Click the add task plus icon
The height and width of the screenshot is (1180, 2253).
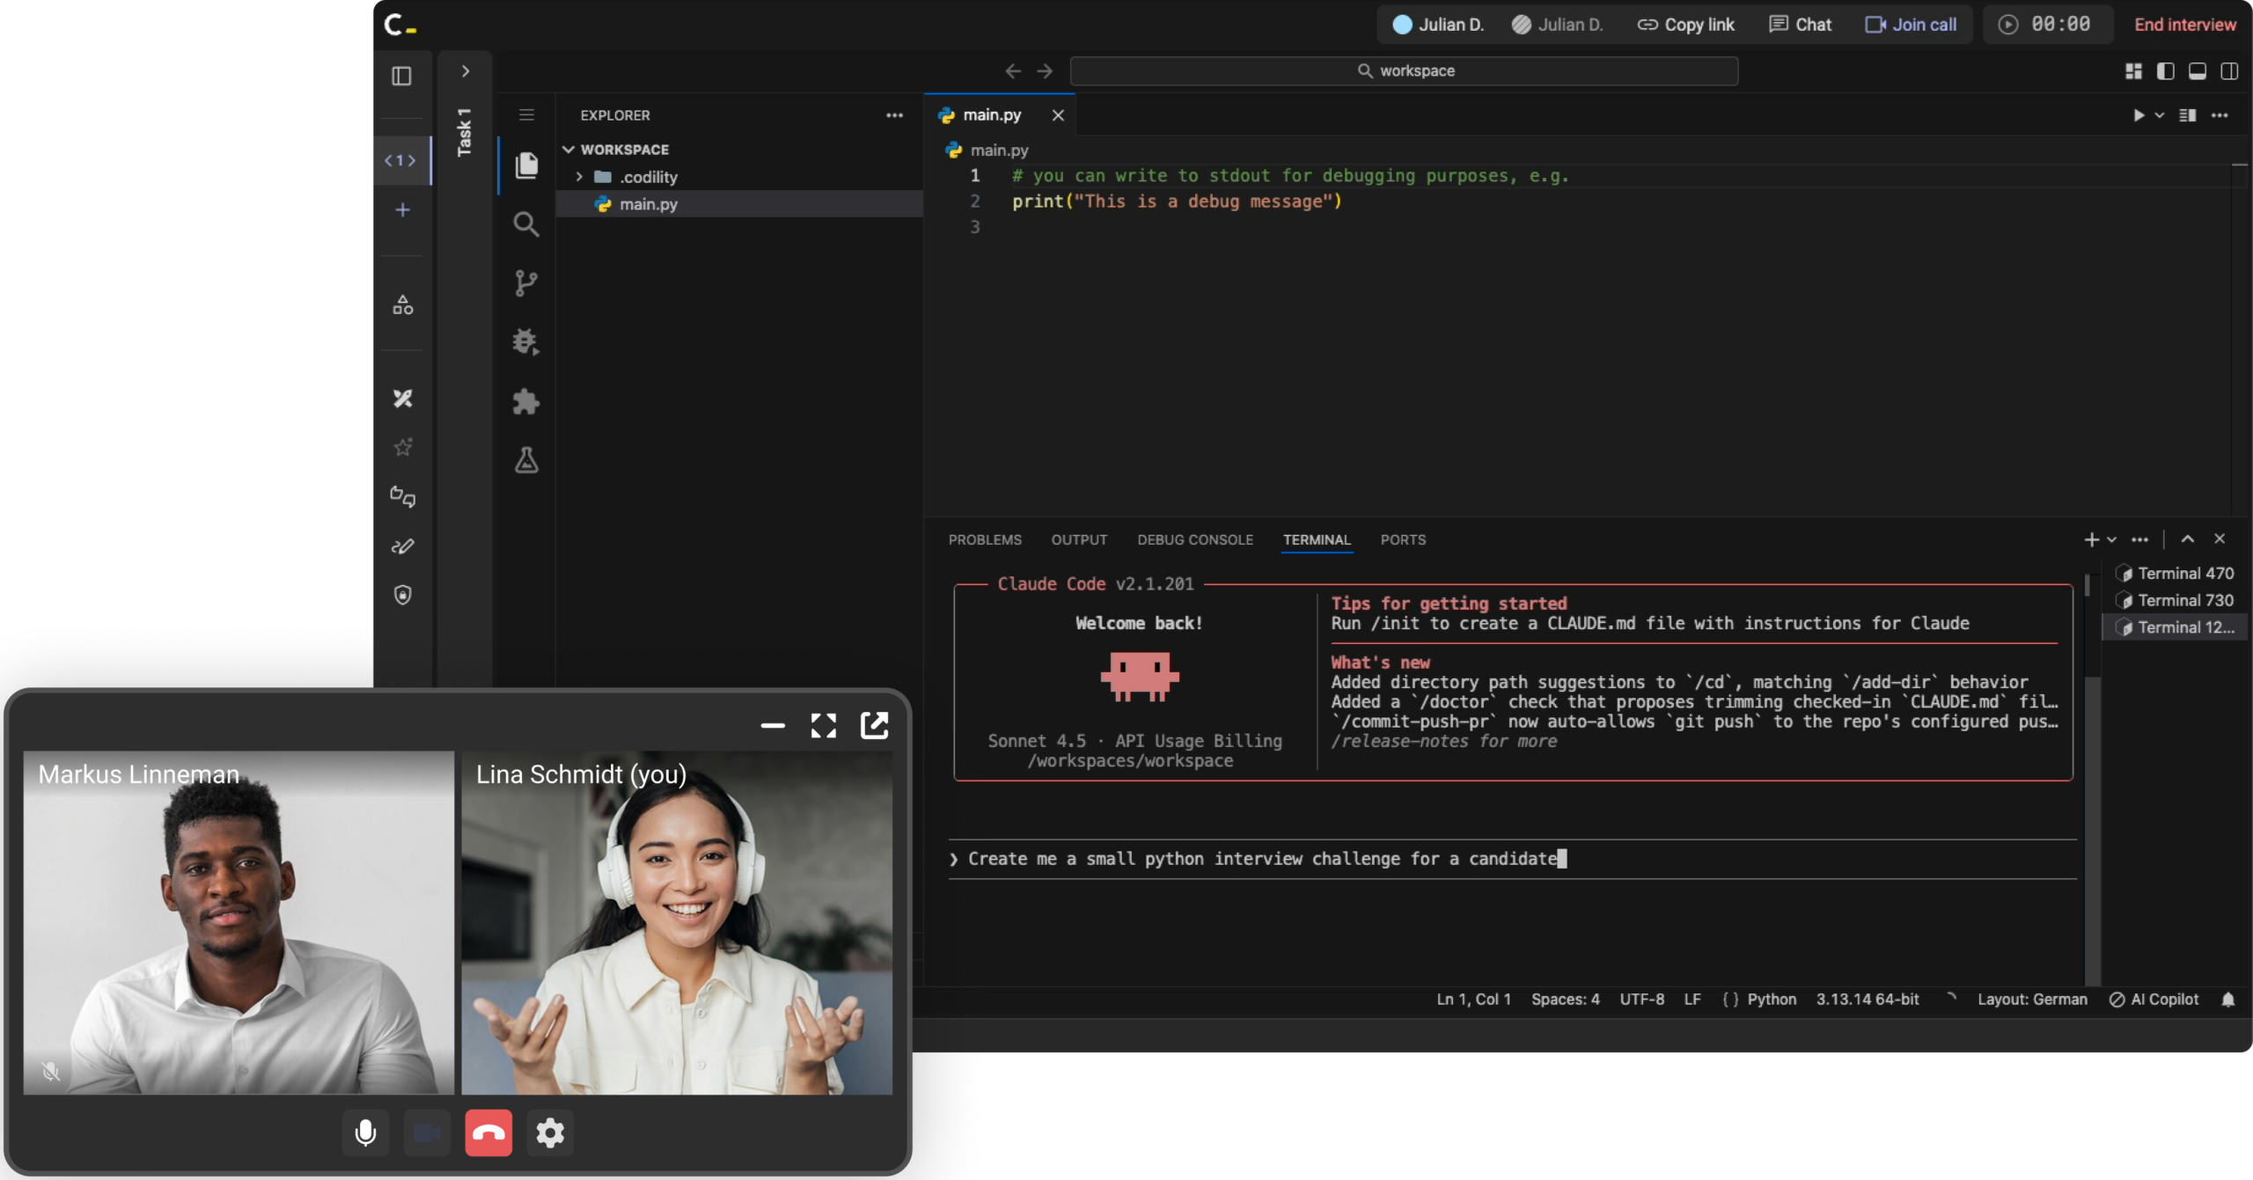[403, 209]
